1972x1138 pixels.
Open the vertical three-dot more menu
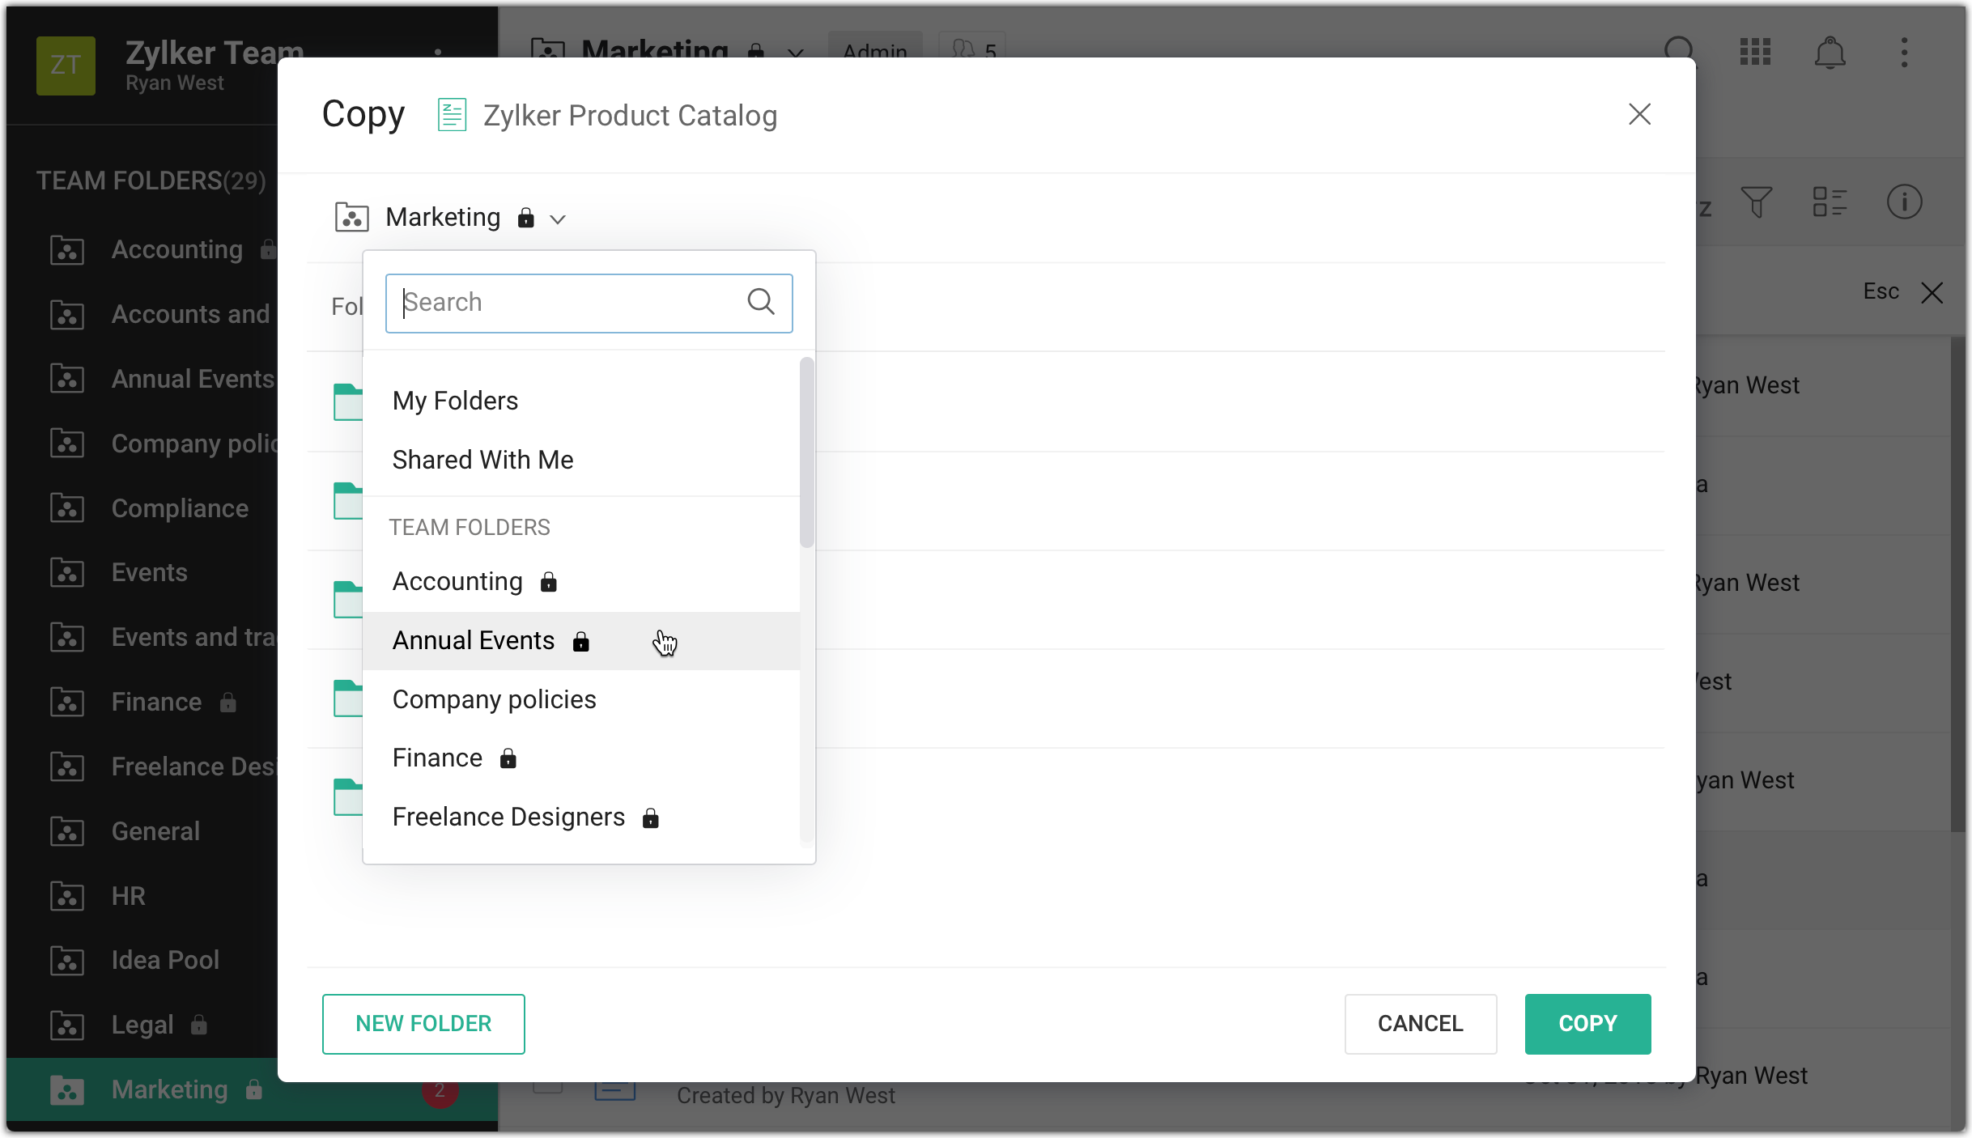click(1904, 53)
